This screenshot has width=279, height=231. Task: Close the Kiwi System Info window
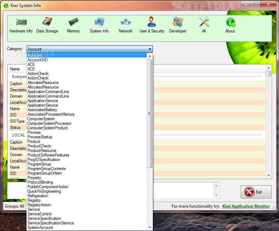click(x=268, y=4)
